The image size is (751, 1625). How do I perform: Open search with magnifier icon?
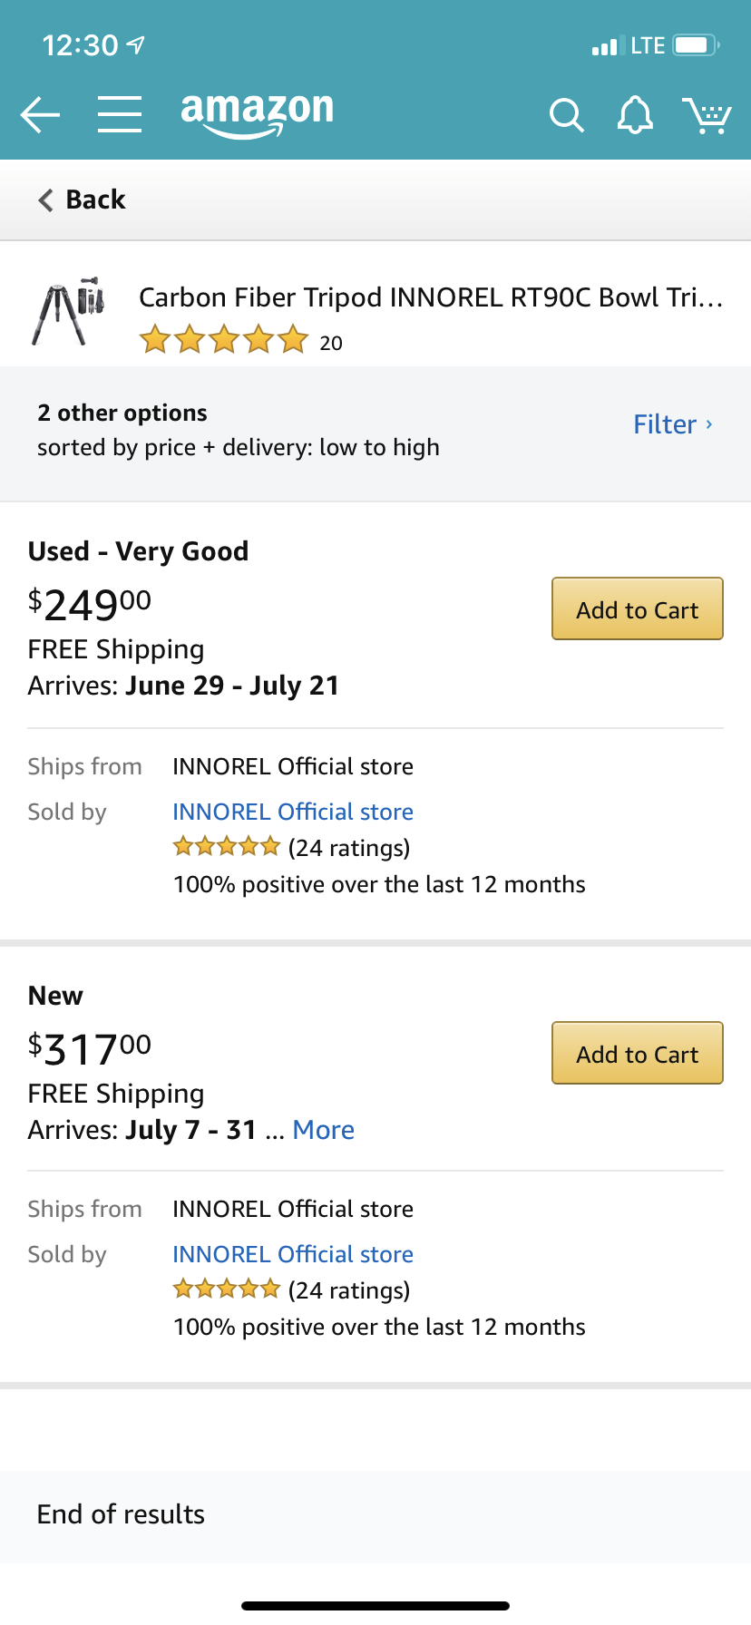click(x=566, y=115)
